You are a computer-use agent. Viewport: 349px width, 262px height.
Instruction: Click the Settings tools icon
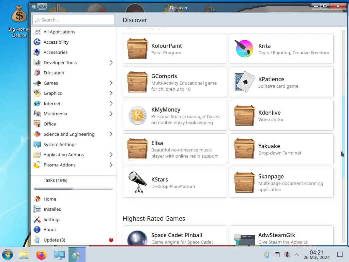click(37, 219)
